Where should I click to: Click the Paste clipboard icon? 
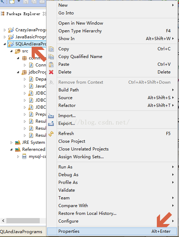[51, 65]
